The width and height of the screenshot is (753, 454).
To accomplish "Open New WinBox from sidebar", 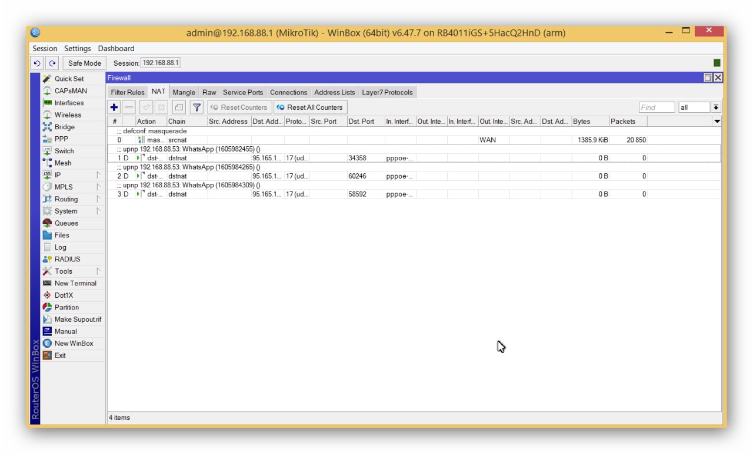I will pyautogui.click(x=74, y=344).
